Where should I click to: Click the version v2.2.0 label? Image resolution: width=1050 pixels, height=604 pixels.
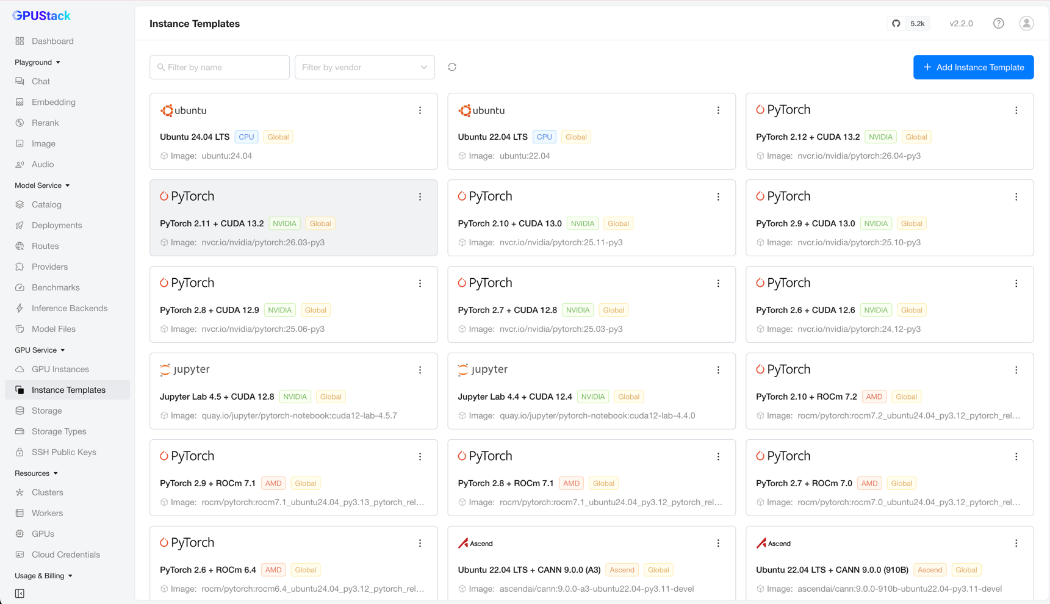961,24
